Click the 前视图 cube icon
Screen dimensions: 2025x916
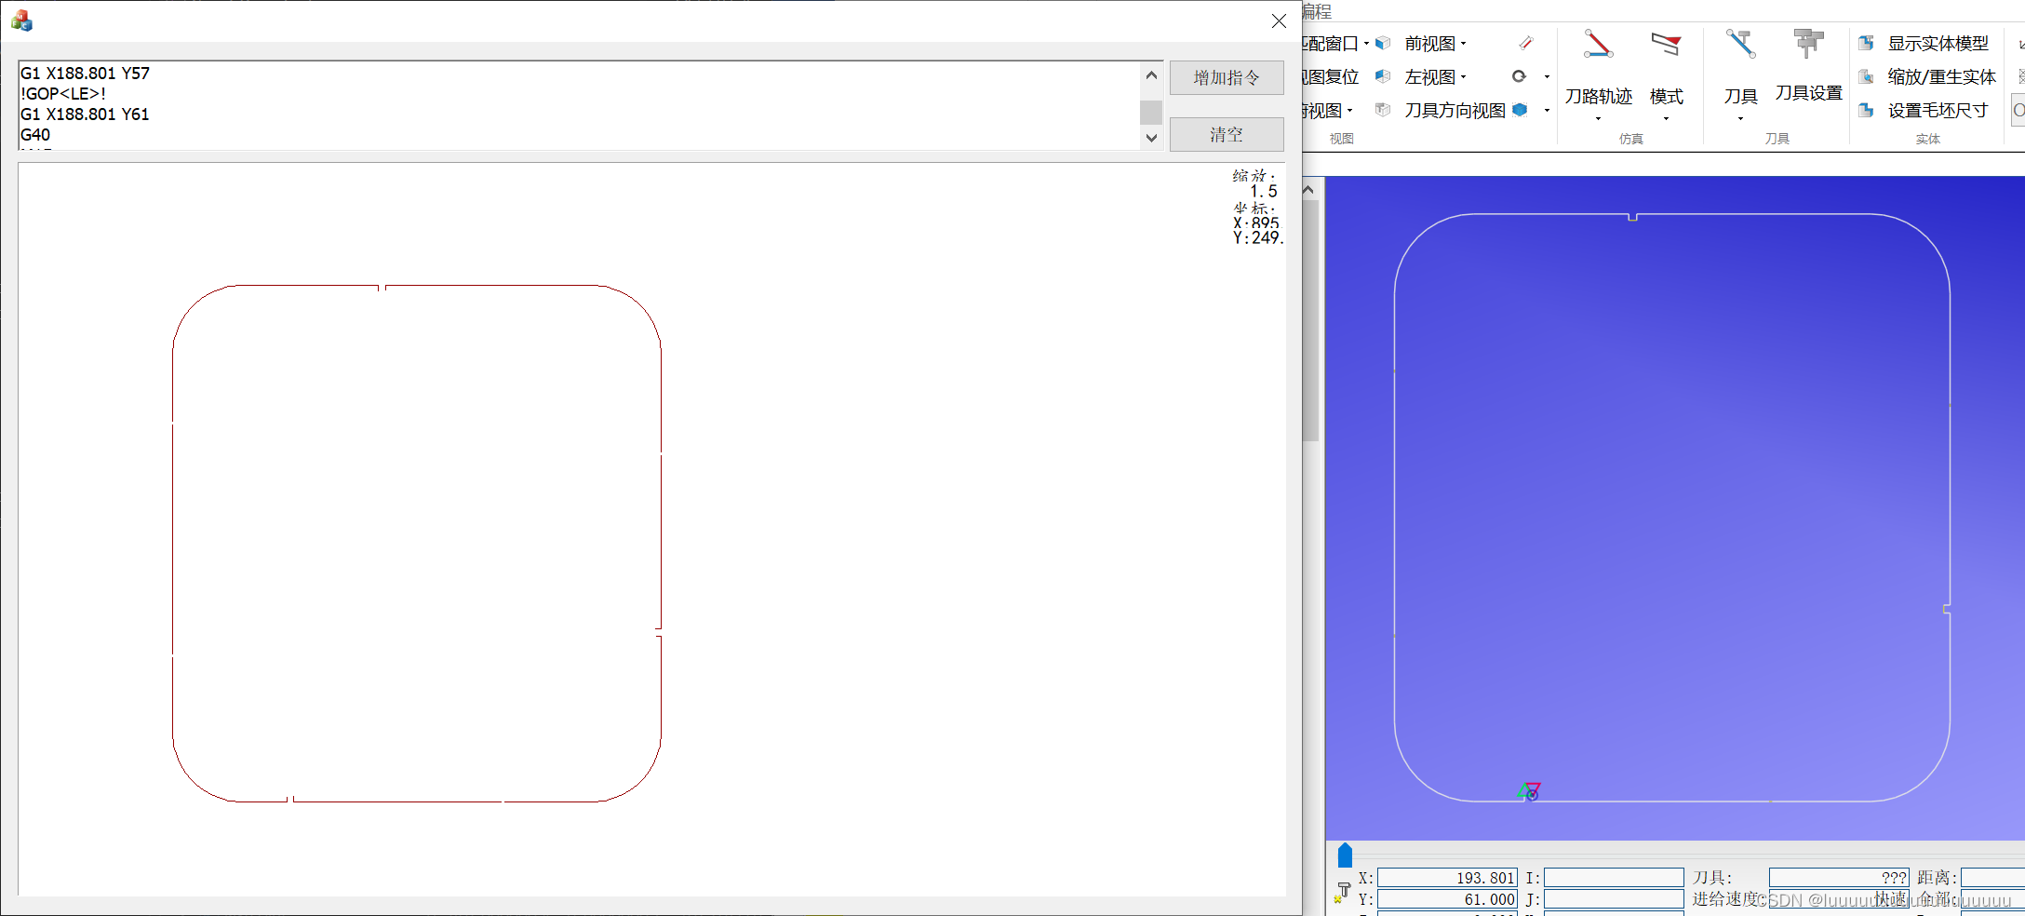point(1383,43)
